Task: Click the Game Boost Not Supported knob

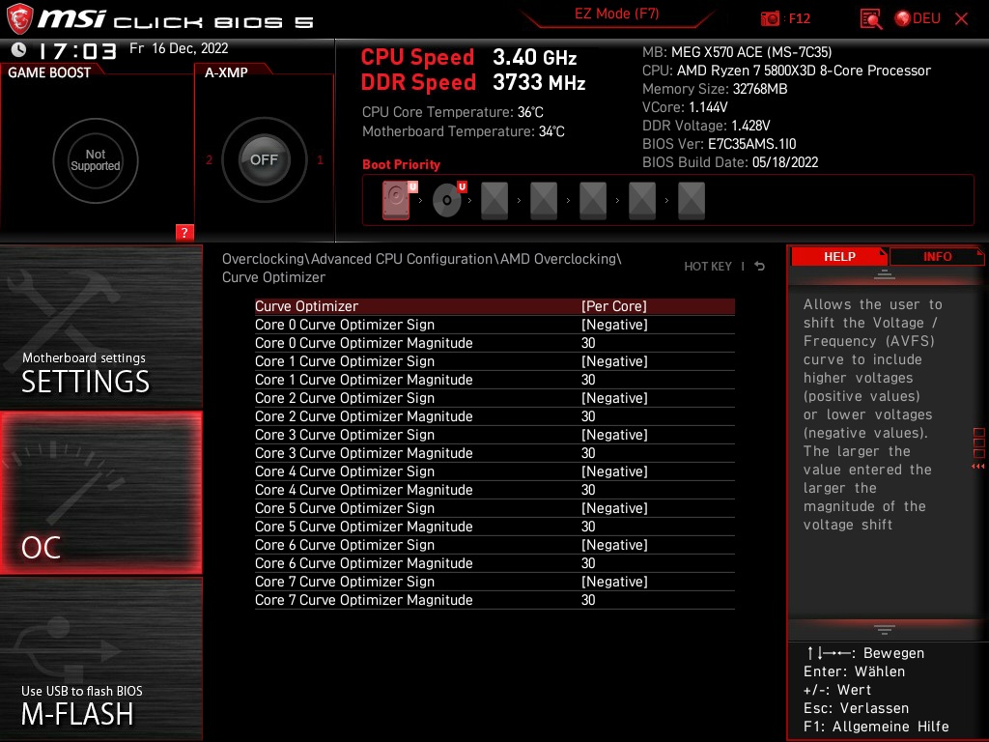Action: click(x=96, y=160)
